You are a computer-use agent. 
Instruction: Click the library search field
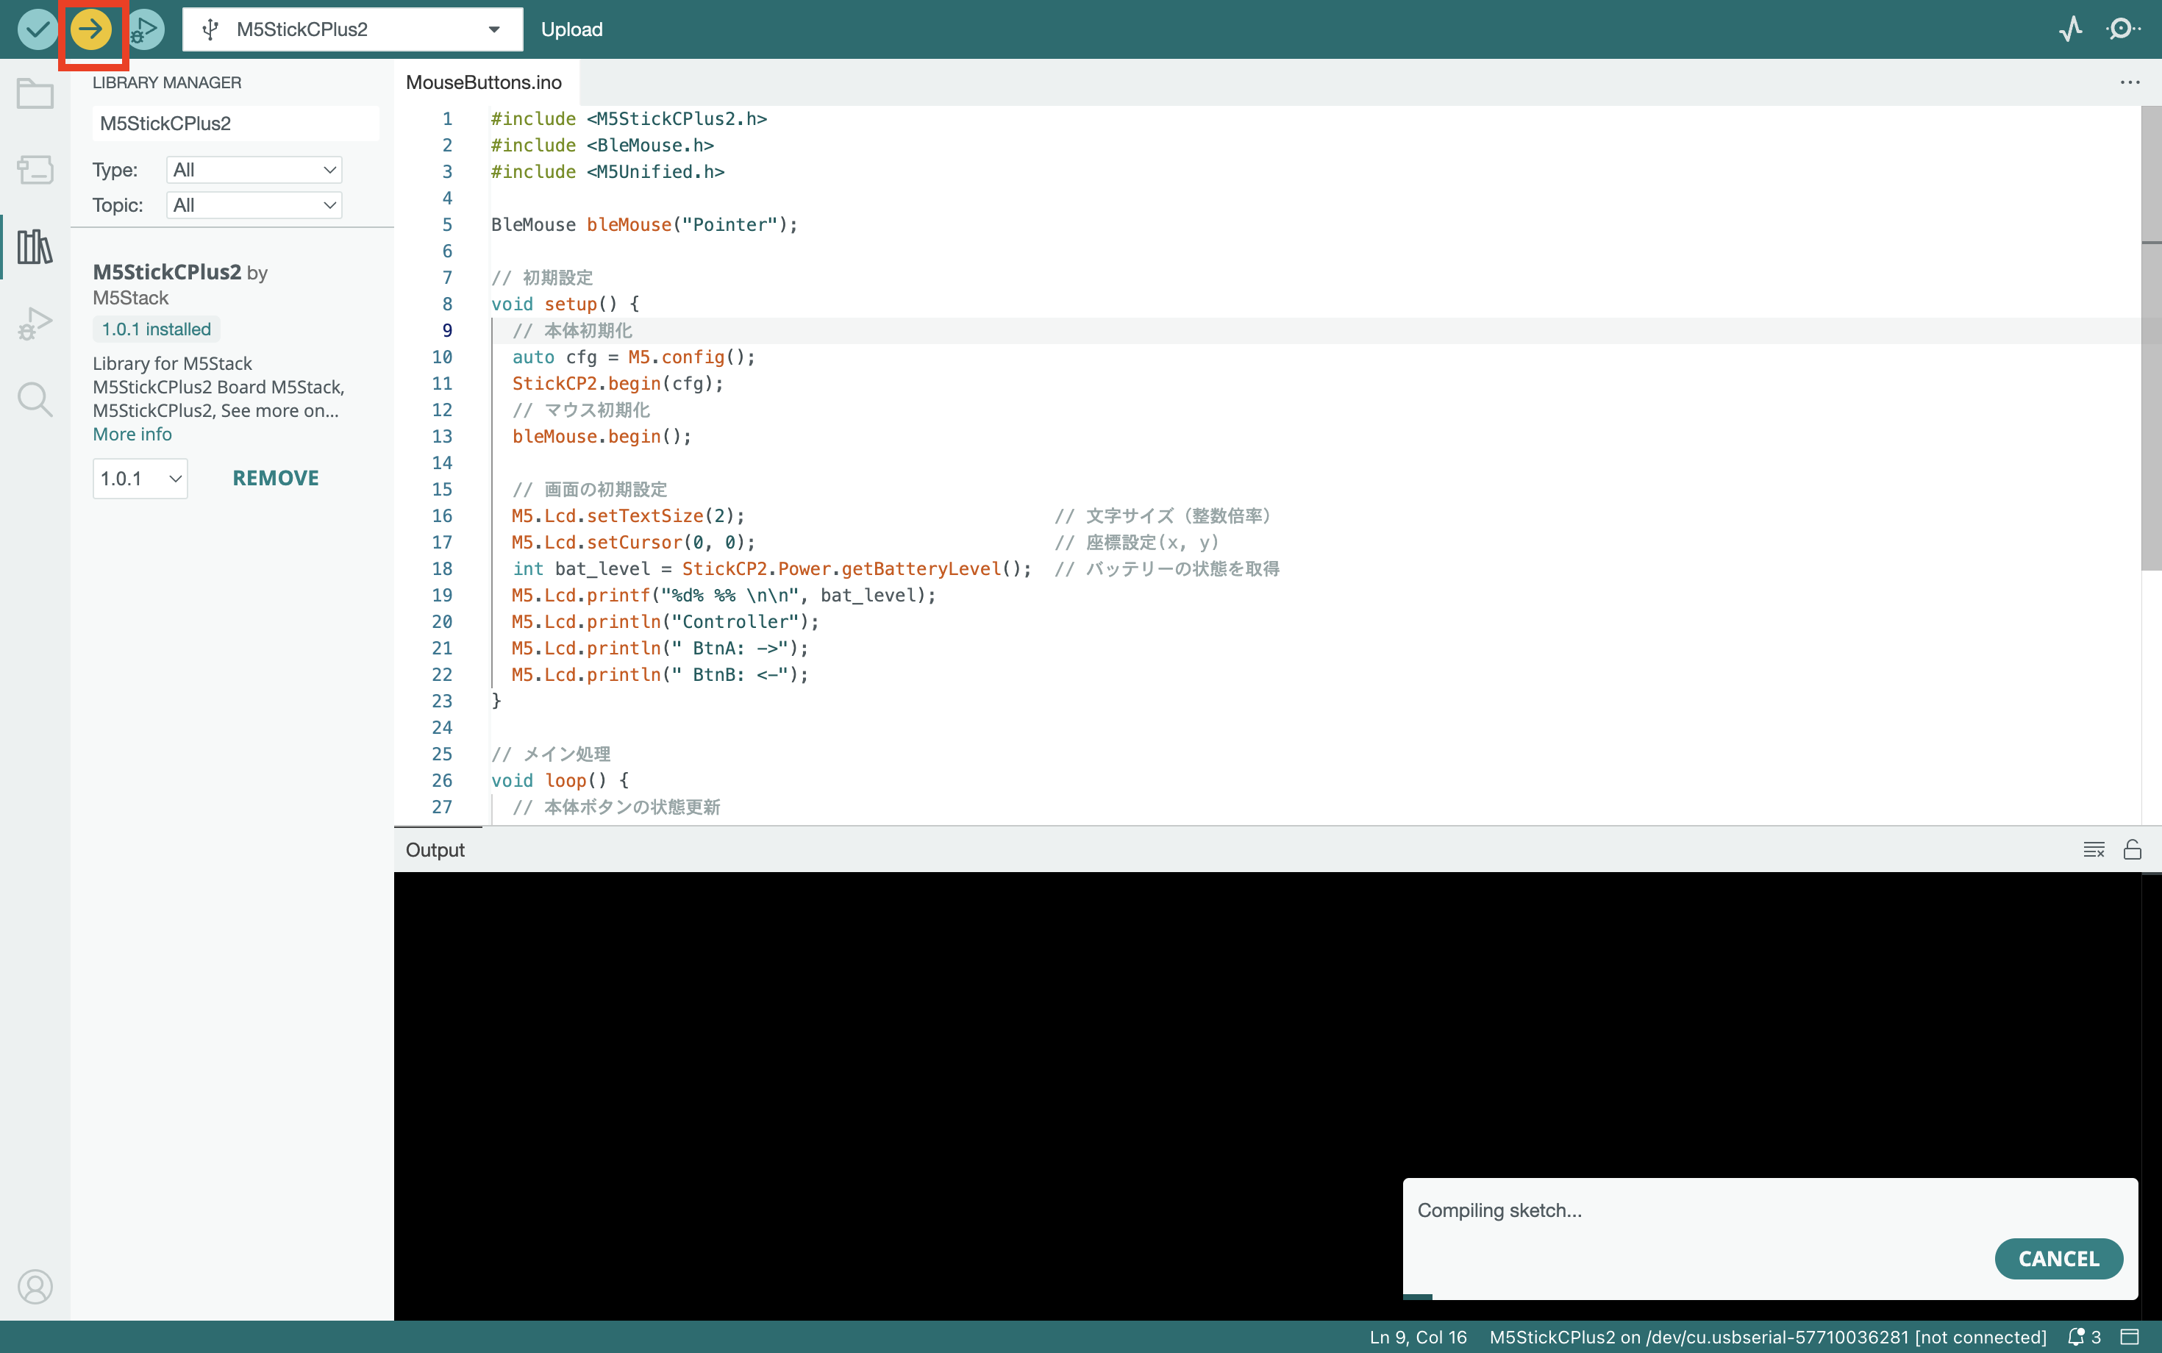click(x=235, y=124)
